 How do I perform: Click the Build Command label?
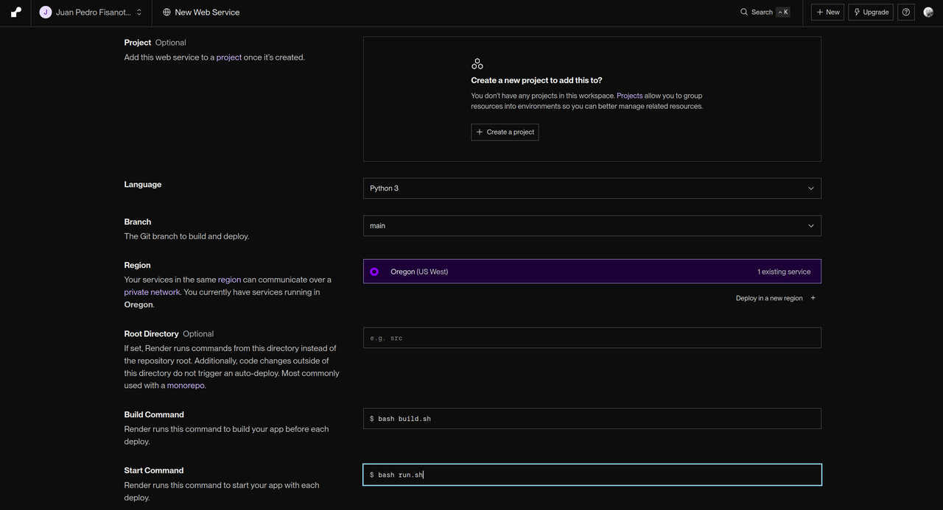coord(154,414)
